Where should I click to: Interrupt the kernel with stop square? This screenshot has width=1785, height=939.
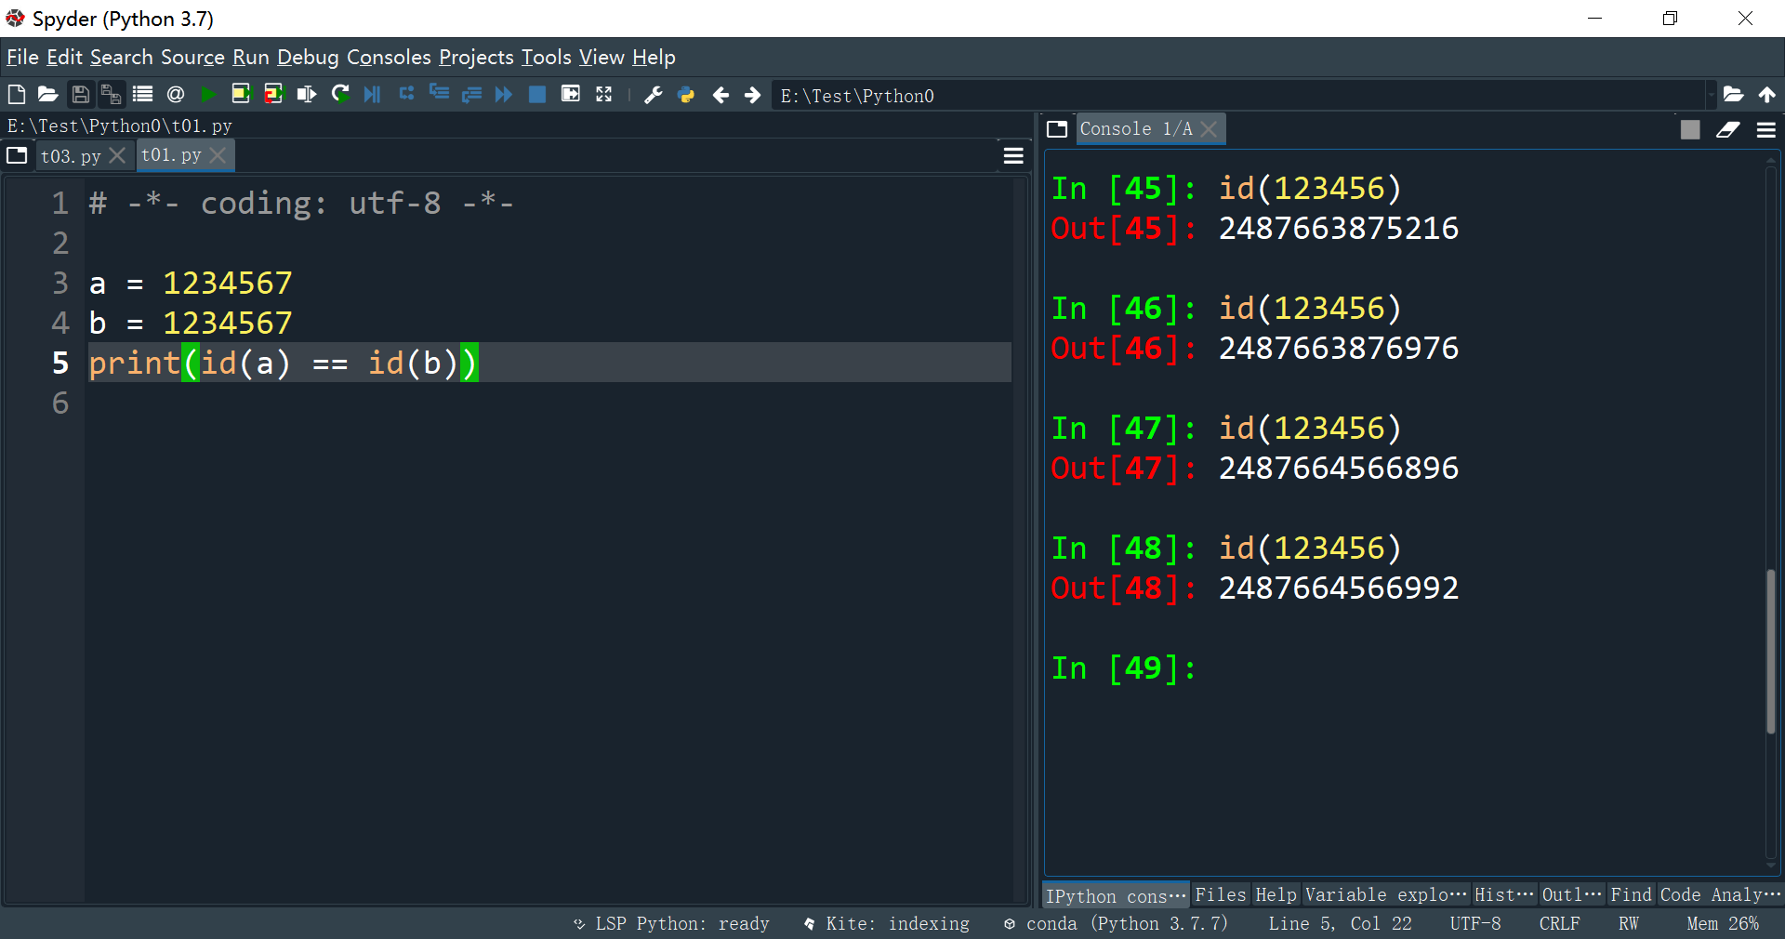[1690, 129]
